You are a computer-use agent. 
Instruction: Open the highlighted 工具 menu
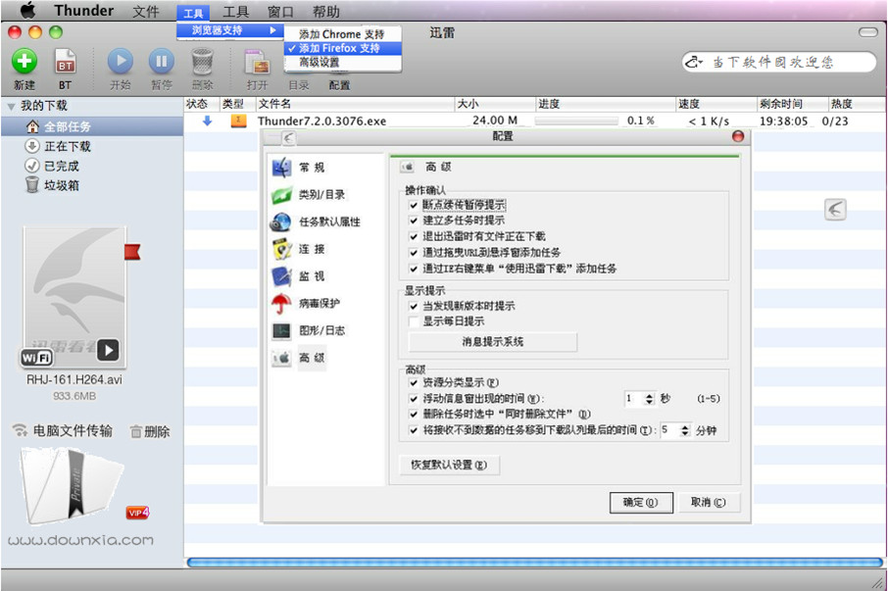pos(193,13)
